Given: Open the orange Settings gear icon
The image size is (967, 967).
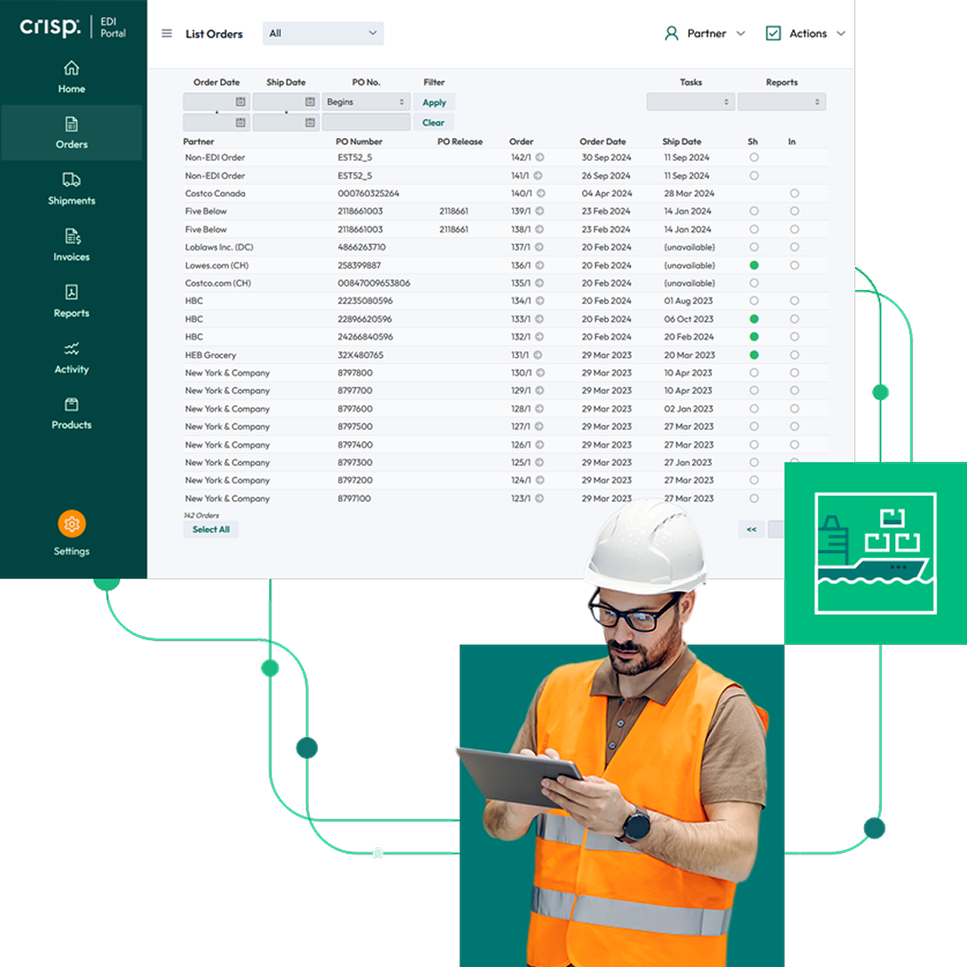Looking at the screenshot, I should pyautogui.click(x=72, y=523).
